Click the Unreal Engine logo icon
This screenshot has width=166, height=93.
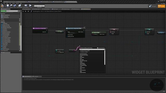[x=1, y=1]
